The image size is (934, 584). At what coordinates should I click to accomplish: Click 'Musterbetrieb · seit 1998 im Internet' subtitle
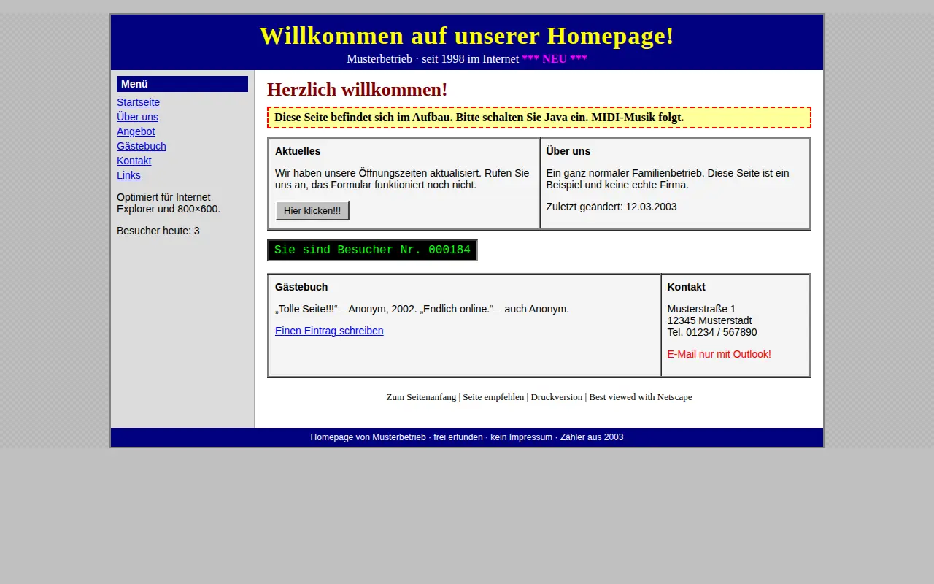click(x=433, y=59)
